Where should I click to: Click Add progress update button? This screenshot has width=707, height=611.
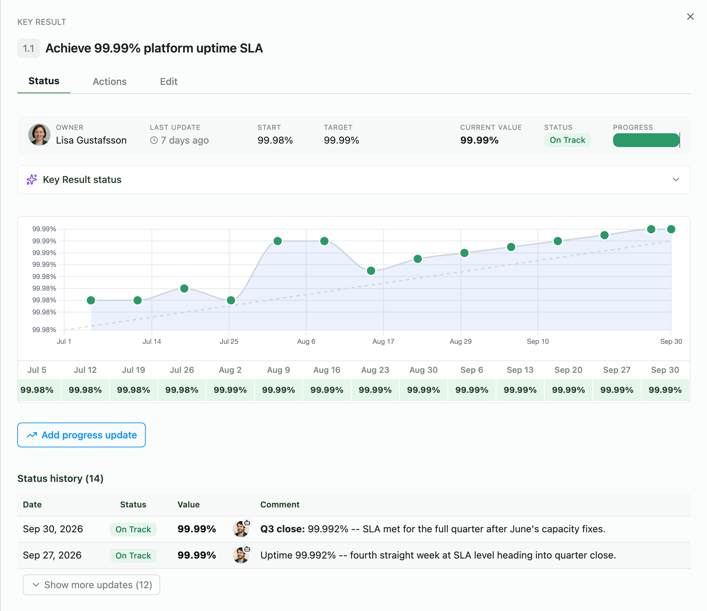click(81, 435)
